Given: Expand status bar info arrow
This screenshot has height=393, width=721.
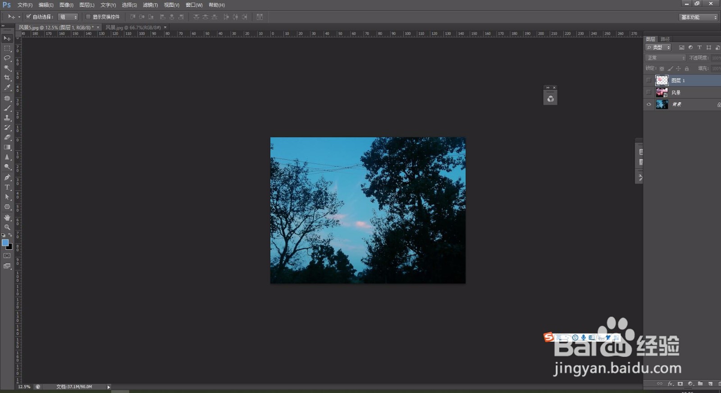Looking at the screenshot, I should coord(109,387).
